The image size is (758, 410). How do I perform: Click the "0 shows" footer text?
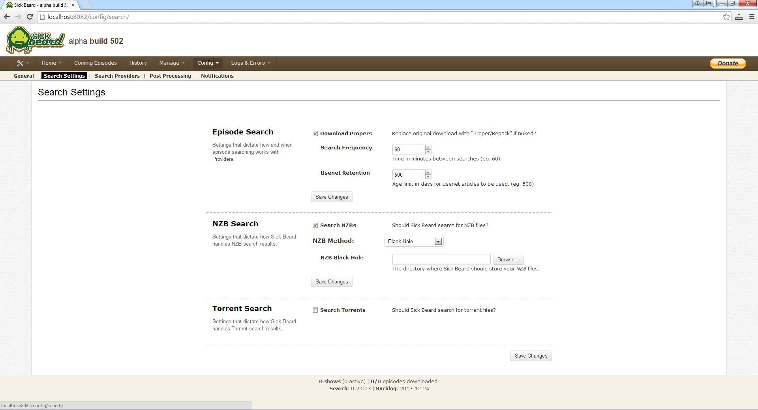click(x=330, y=382)
